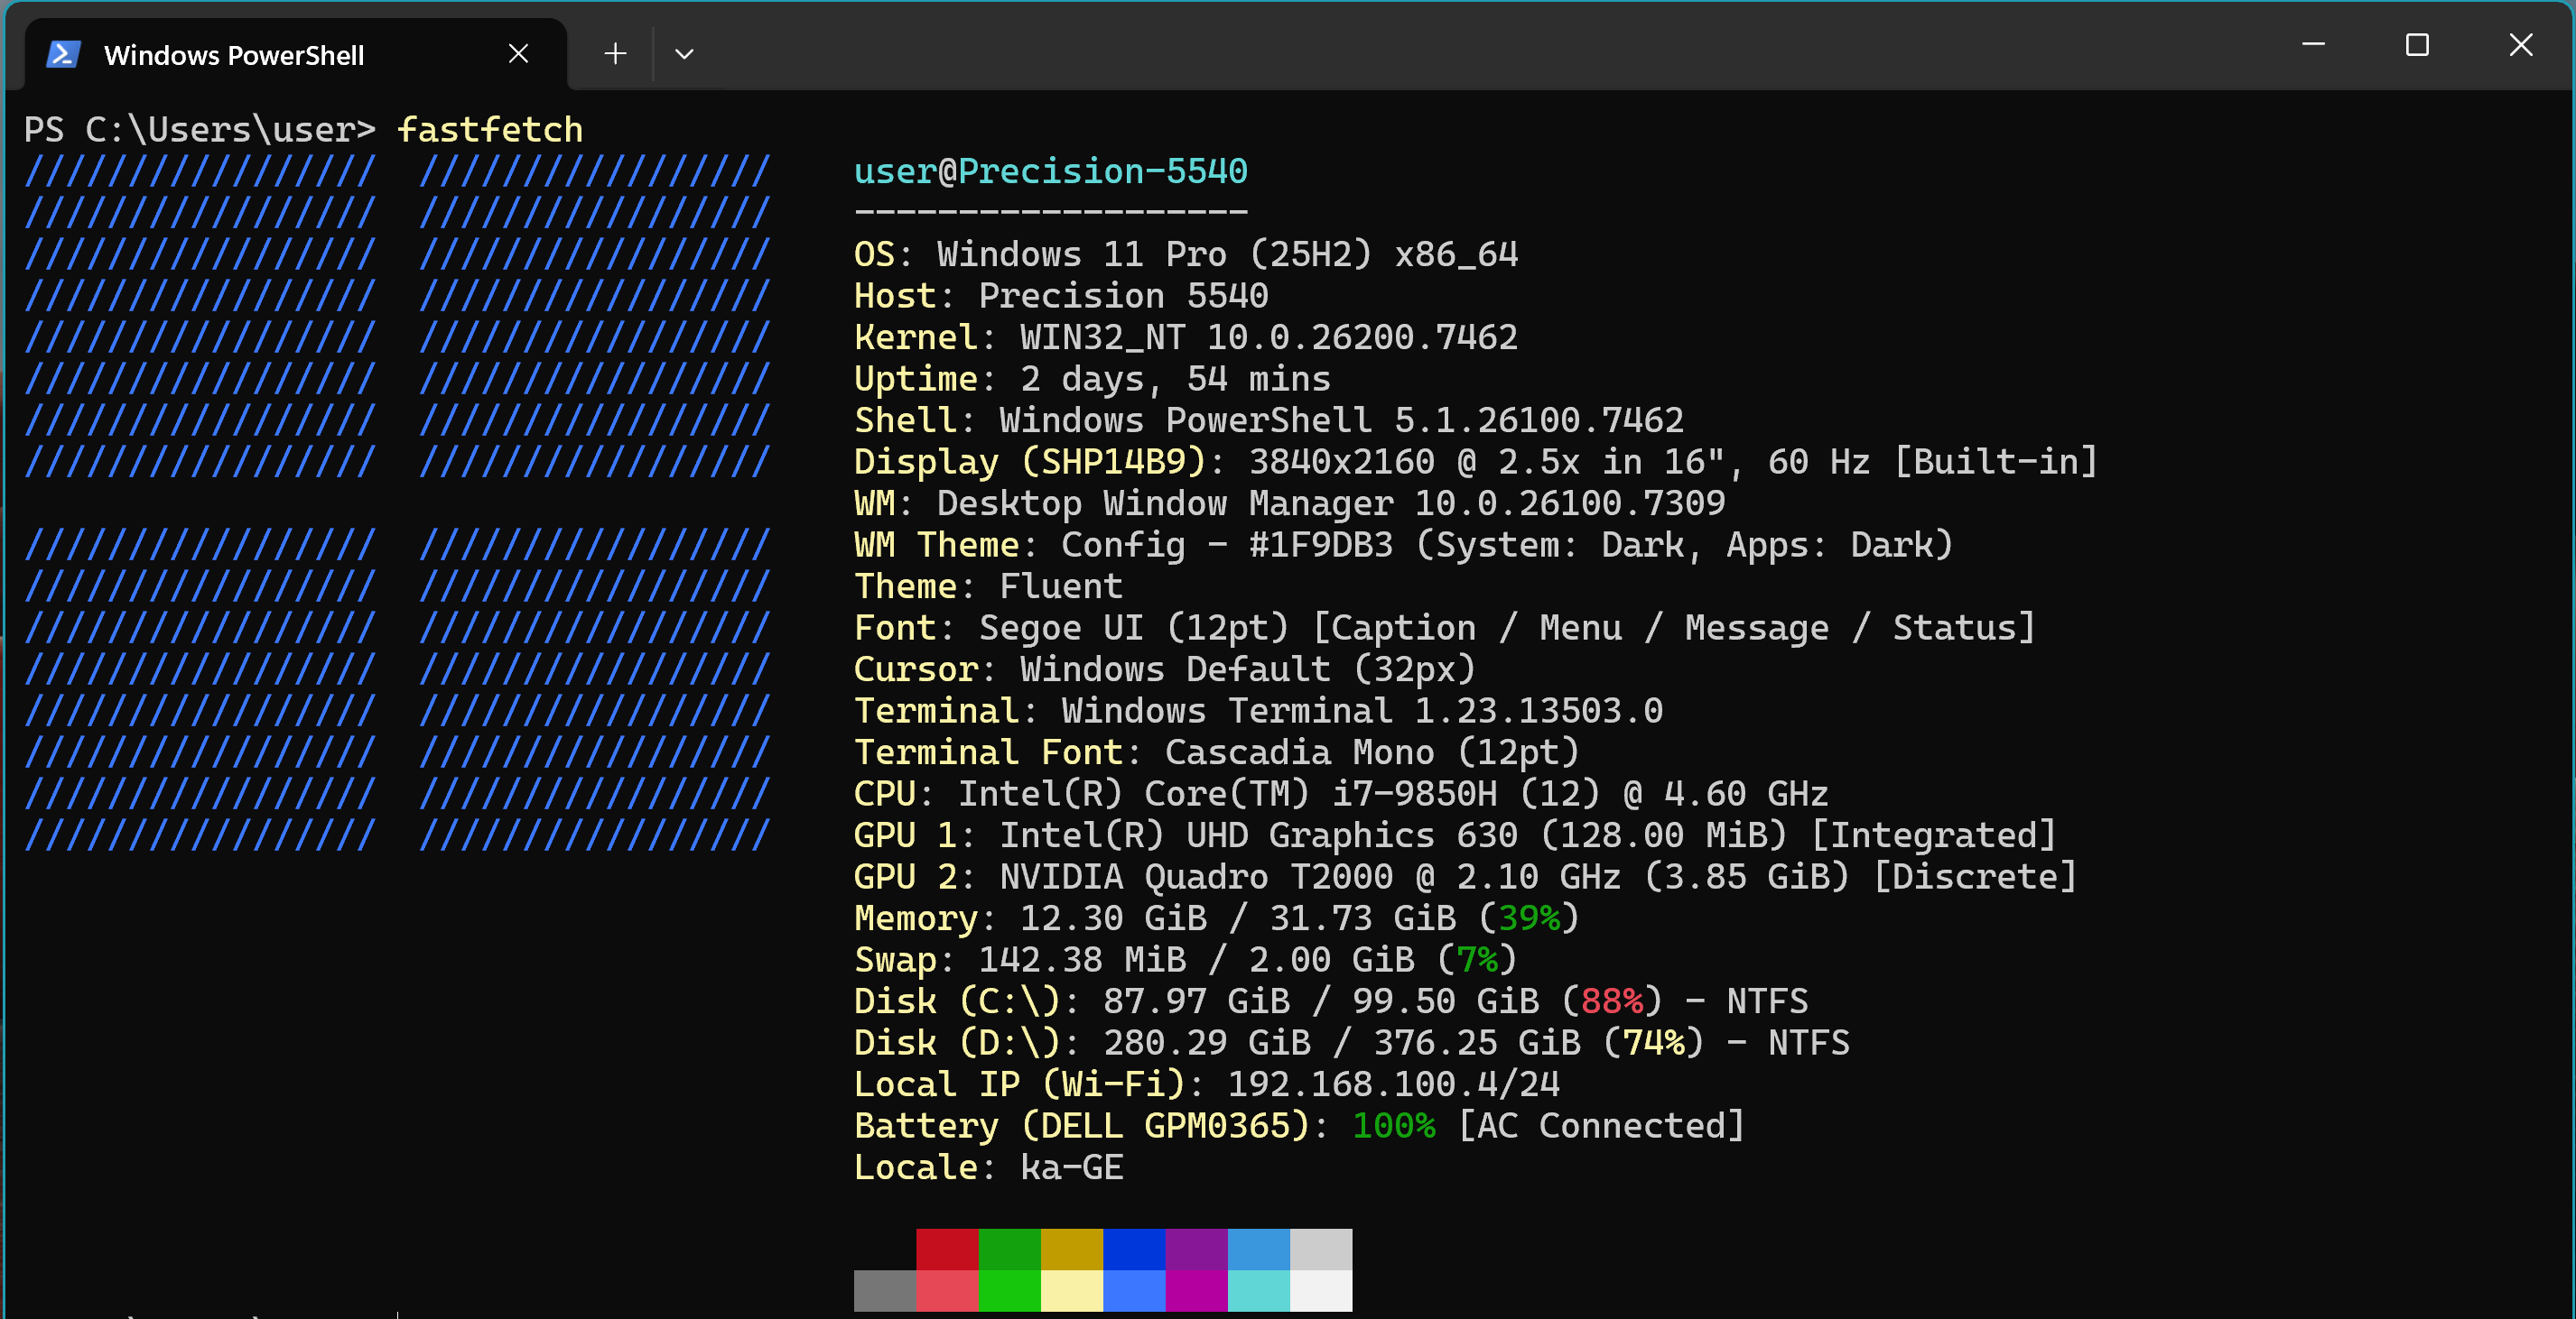Close the Windows PowerShell tab
The image size is (2576, 1319).
[x=518, y=54]
